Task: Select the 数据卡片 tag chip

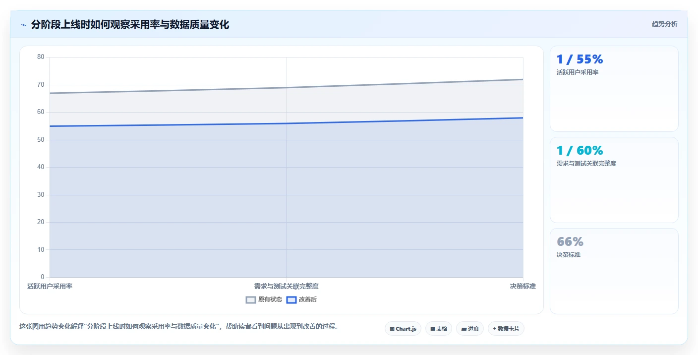Action: coord(506,329)
